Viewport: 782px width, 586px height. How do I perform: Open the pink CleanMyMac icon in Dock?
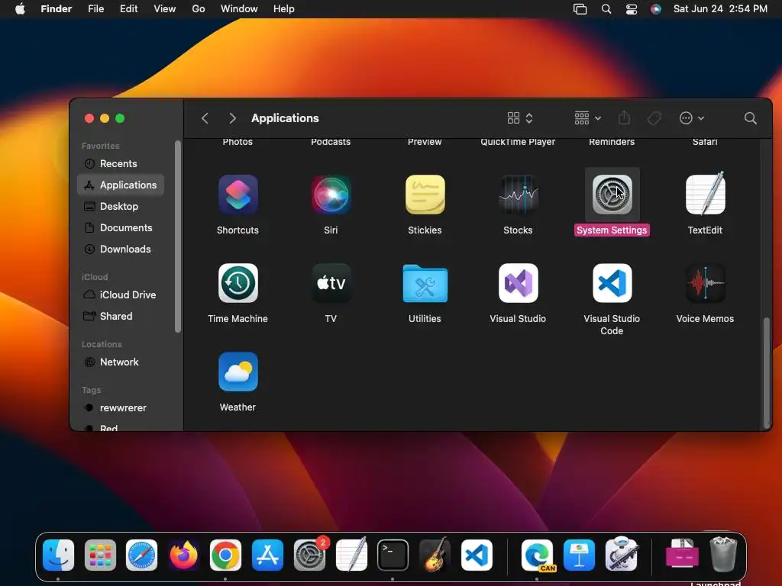682,554
